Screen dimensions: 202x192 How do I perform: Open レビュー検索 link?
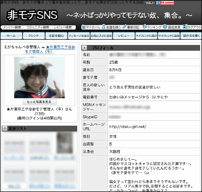[x=63, y=27]
